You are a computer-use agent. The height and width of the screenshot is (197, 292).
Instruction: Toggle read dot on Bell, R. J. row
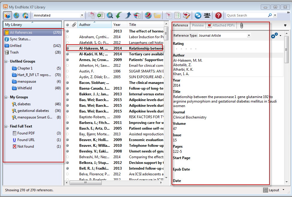click(x=68, y=168)
